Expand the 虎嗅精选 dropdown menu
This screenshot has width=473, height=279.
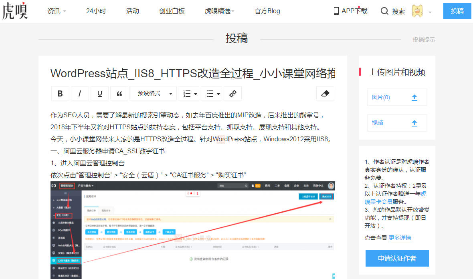219,11
